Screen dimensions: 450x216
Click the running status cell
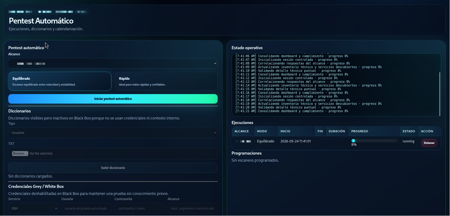(x=408, y=141)
